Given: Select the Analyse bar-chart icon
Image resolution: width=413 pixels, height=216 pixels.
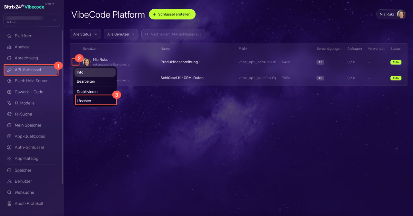Looking at the screenshot, I should coord(9,47).
